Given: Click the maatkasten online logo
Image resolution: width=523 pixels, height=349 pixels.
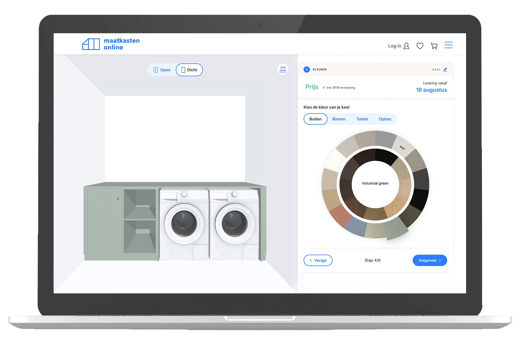Looking at the screenshot, I should point(111,44).
